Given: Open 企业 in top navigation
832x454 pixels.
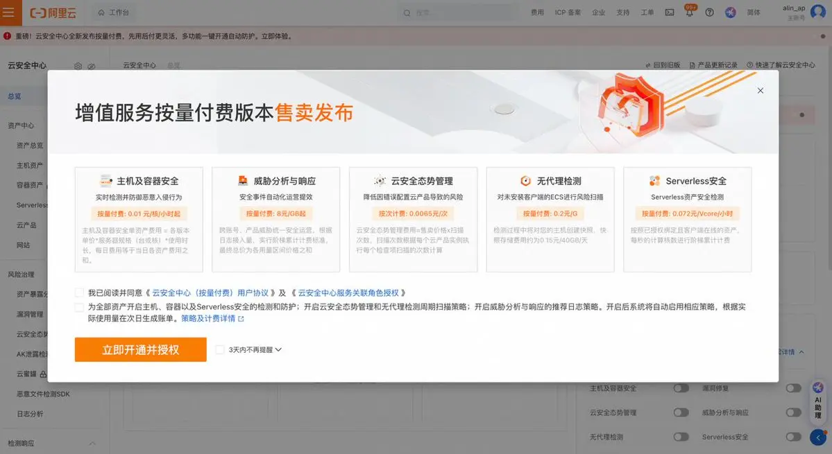Looking at the screenshot, I should pos(599,12).
